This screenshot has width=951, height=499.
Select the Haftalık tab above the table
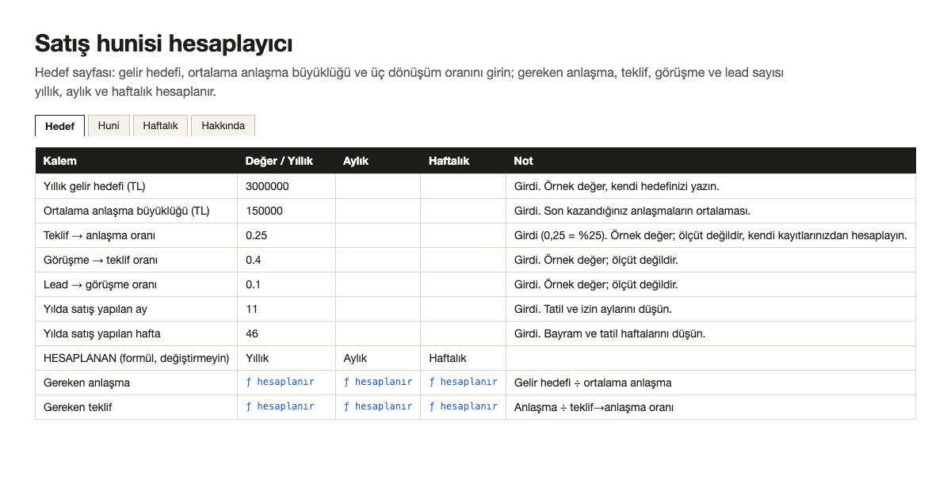point(160,126)
